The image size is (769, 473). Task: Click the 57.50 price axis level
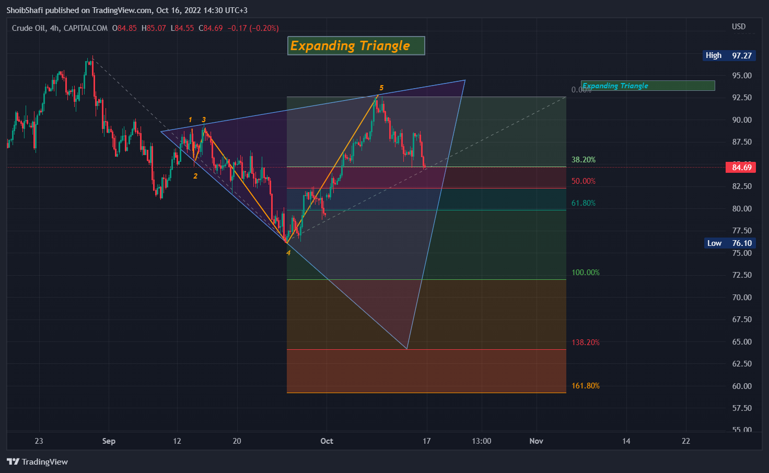click(x=742, y=408)
